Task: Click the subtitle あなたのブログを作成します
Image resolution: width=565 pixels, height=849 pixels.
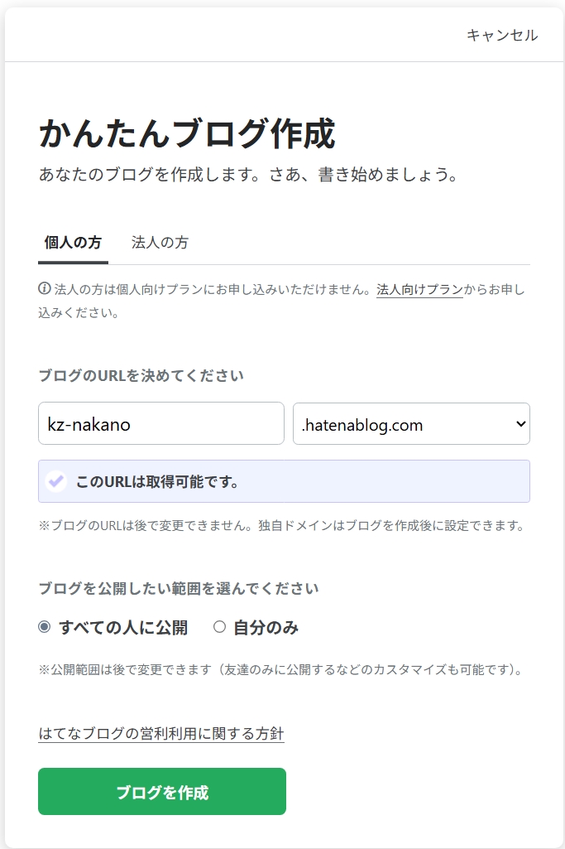Action: [x=248, y=176]
